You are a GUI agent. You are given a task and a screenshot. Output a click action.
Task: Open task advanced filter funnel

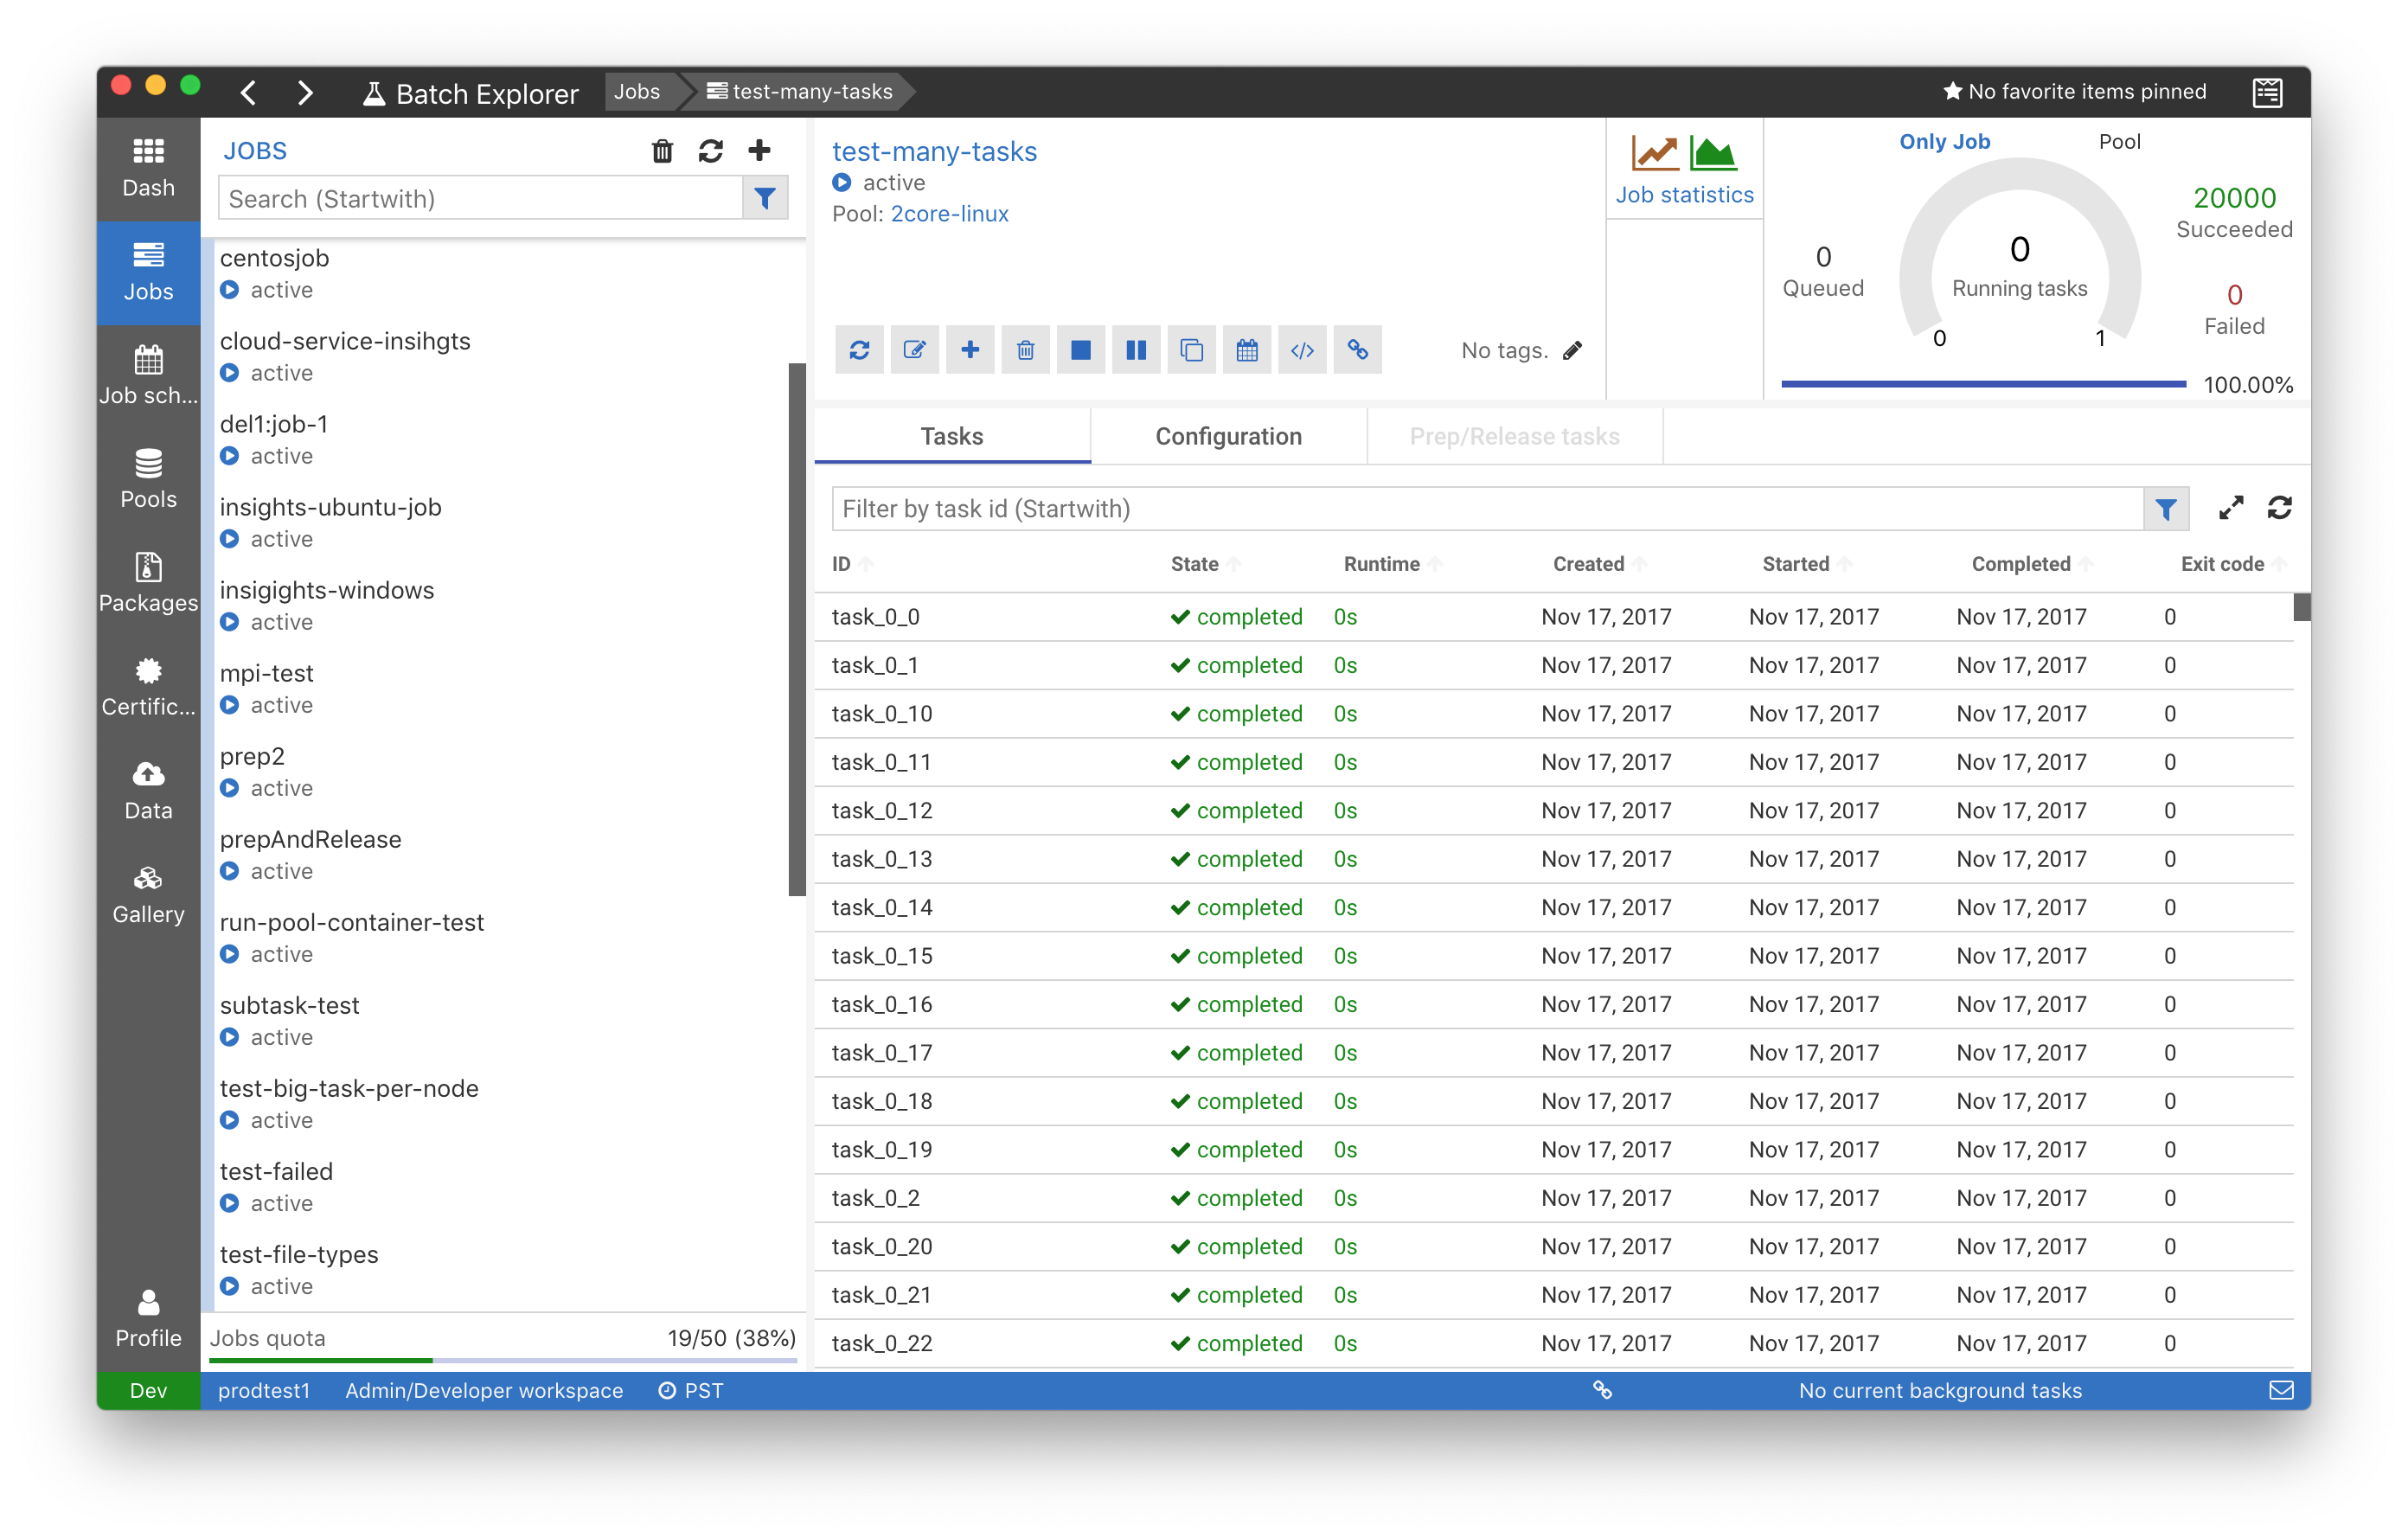click(2165, 509)
